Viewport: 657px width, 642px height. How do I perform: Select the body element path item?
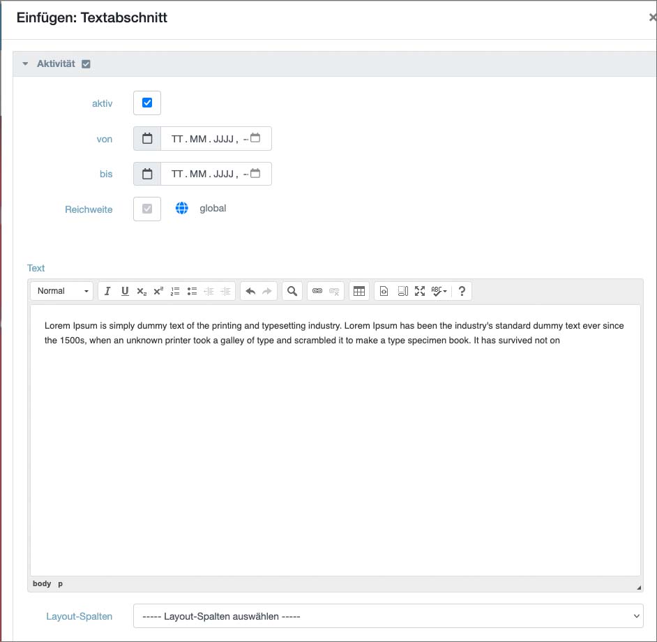tap(42, 583)
